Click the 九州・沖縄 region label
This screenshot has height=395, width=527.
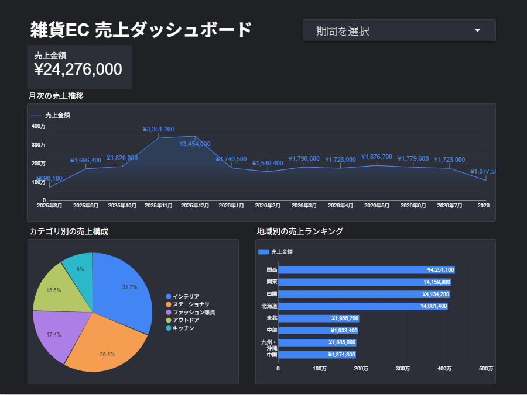tap(269, 345)
